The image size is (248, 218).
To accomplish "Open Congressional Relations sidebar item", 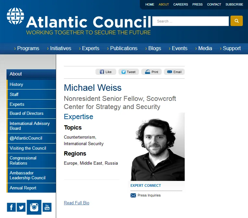I will pyautogui.click(x=31, y=160).
